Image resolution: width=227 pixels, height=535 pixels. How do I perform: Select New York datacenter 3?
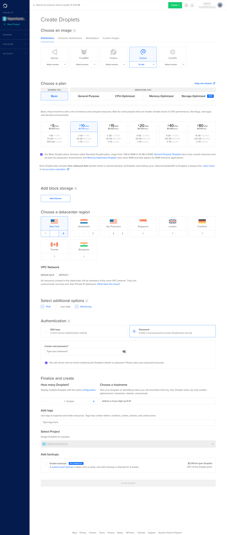[63, 234]
